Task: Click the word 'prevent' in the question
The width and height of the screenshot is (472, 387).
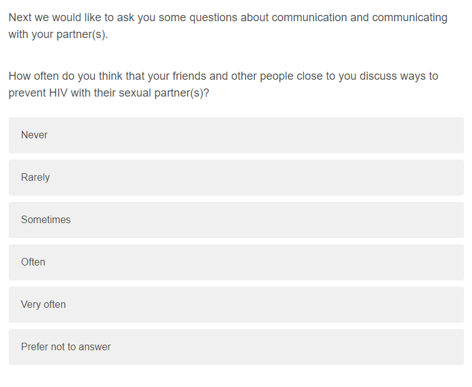Action: point(26,93)
